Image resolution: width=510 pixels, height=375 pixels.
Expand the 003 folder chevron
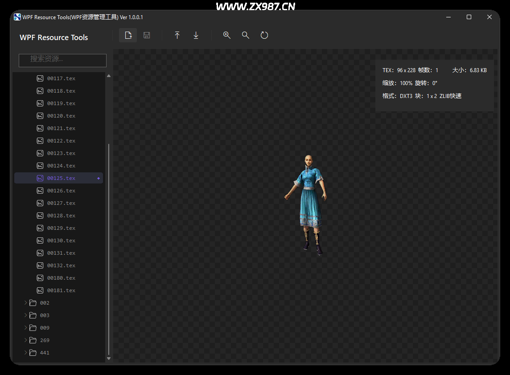click(25, 315)
